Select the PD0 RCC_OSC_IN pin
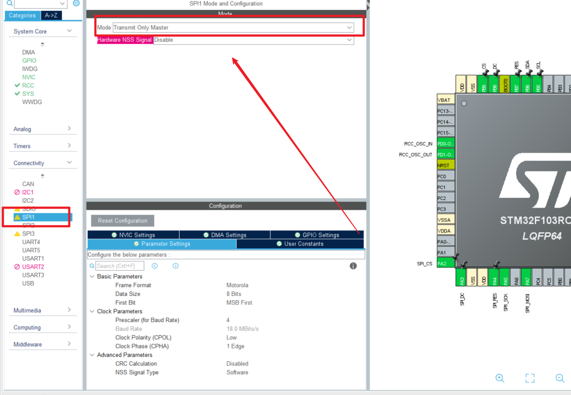Viewport: 571px width, 395px height. (446, 143)
